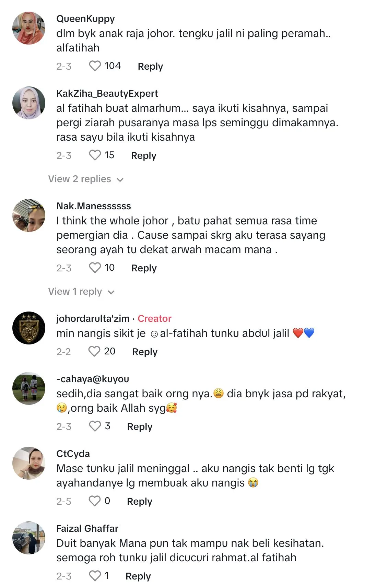Reply to QueenKuppy's comment

pos(150,66)
